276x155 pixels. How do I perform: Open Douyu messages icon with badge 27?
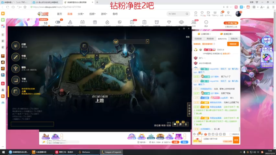pyautogui.click(x=221, y=13)
